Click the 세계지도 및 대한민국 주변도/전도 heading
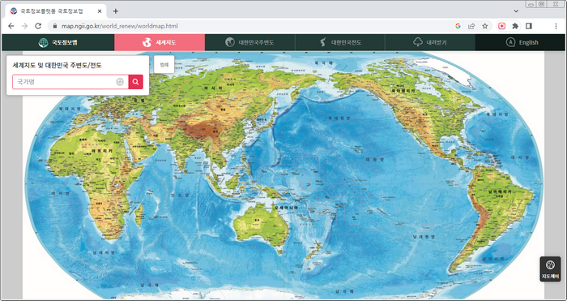Image resolution: width=567 pixels, height=301 pixels. [x=58, y=66]
